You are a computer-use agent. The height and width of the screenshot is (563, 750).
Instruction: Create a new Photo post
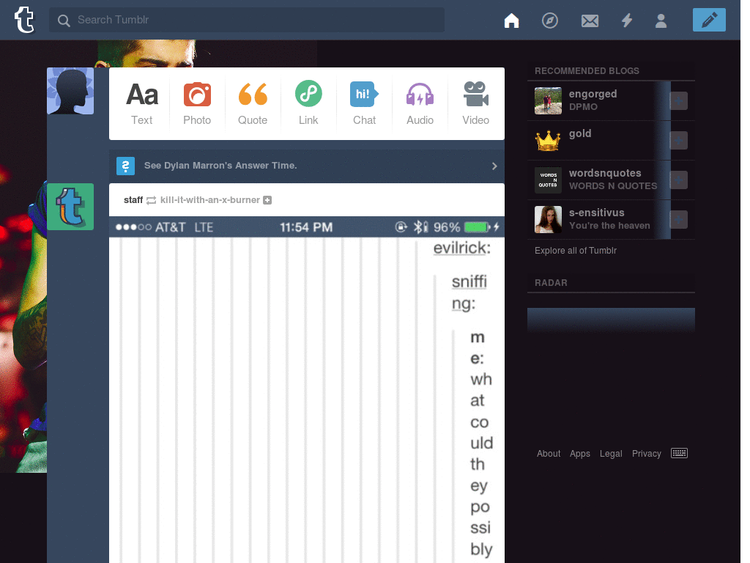coord(197,104)
